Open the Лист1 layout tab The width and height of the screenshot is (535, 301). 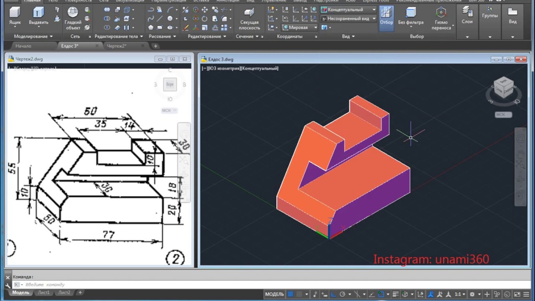[x=43, y=293]
